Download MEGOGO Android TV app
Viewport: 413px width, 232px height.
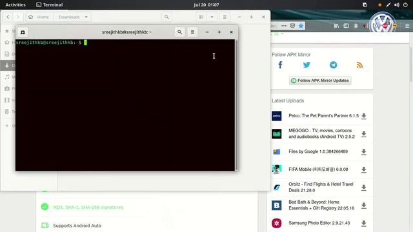click(x=364, y=134)
